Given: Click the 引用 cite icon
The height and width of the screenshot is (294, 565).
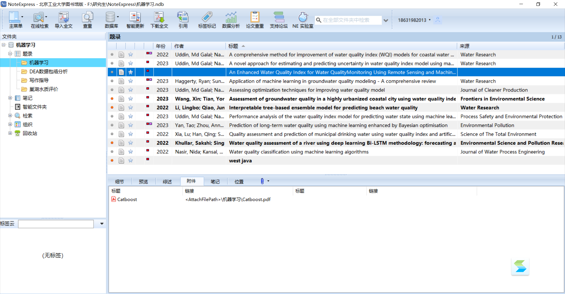Looking at the screenshot, I should (183, 17).
